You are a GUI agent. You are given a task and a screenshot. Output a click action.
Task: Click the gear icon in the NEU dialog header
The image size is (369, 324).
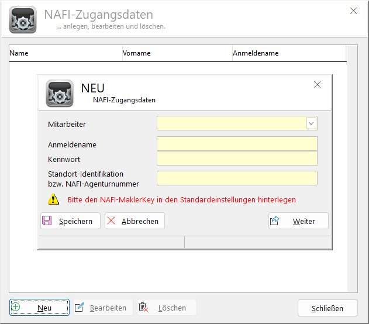coord(59,93)
